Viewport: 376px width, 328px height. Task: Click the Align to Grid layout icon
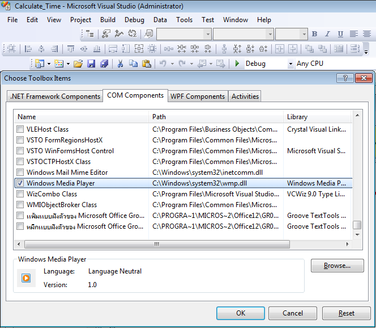pyautogui.click(x=11, y=49)
